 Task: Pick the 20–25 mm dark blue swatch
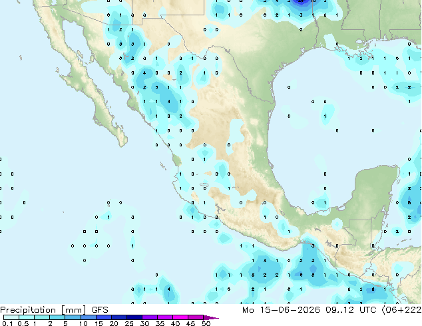click(x=119, y=317)
